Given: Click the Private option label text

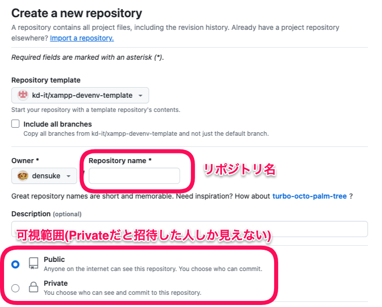Looking at the screenshot, I should pyautogui.click(x=56, y=283).
